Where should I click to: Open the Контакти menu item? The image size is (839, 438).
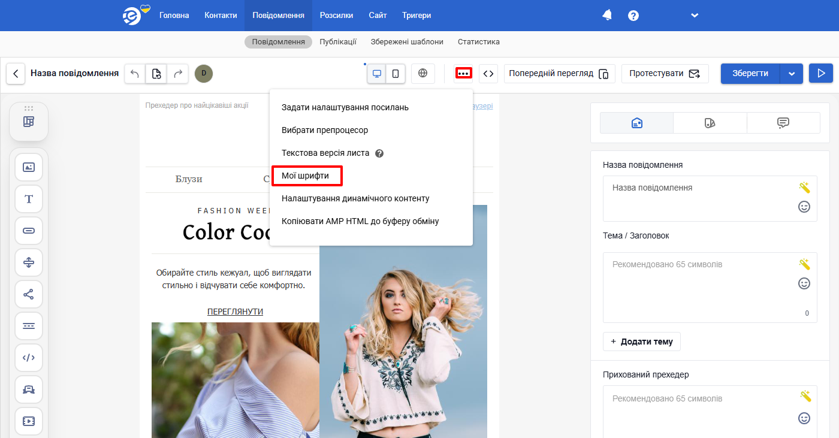[x=221, y=16]
